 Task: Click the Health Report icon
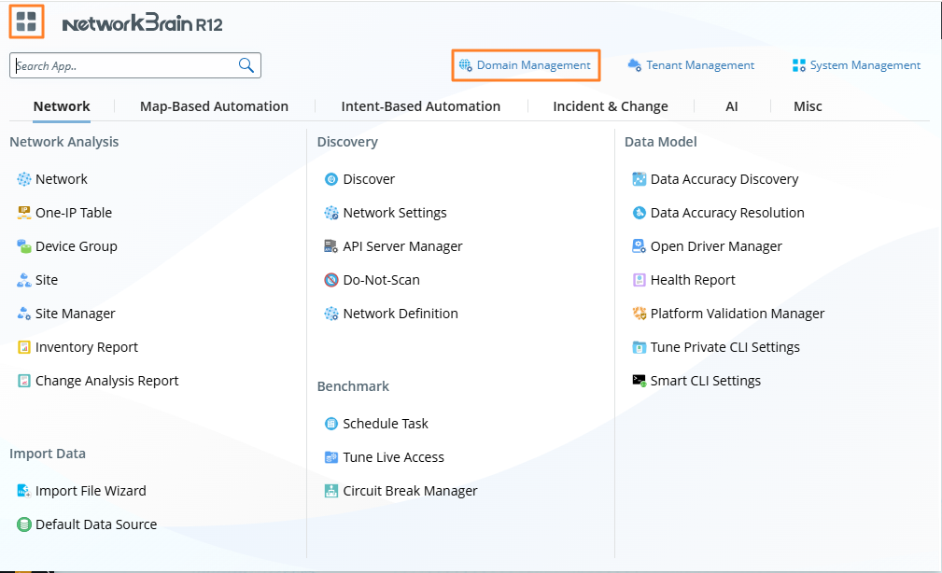click(640, 280)
